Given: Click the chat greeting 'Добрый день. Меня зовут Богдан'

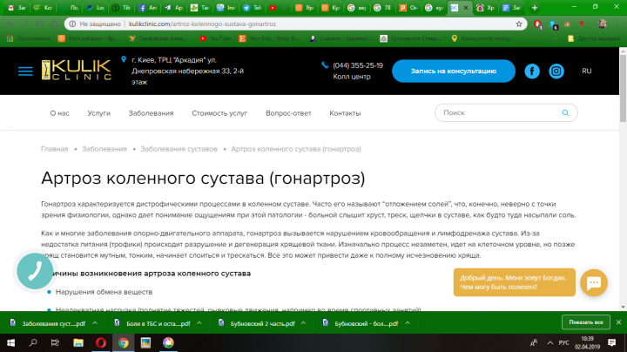Looking at the screenshot, I should 515,282.
